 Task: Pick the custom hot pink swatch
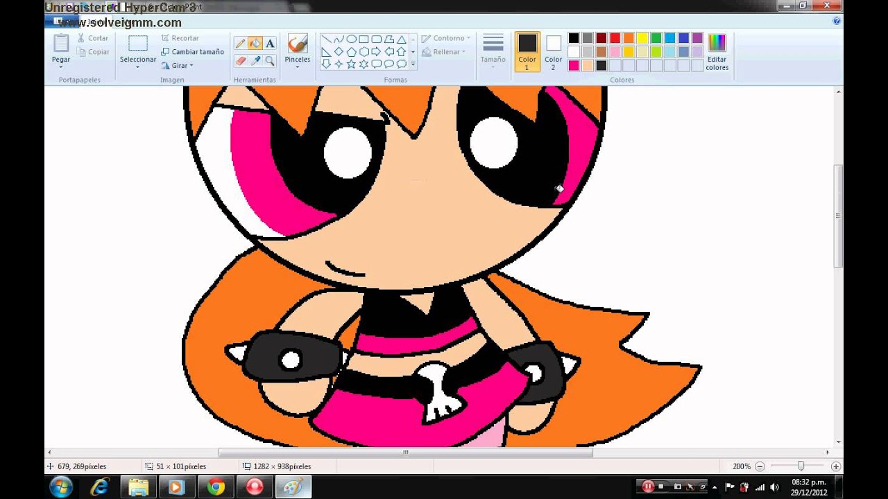pos(574,66)
